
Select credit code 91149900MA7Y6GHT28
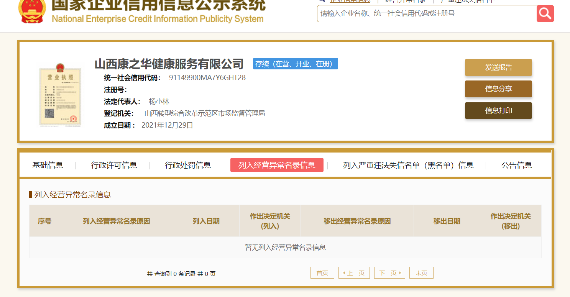pyautogui.click(x=207, y=78)
